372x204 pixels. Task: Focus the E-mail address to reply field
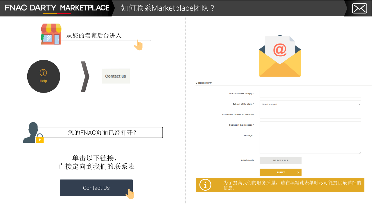(x=310, y=94)
